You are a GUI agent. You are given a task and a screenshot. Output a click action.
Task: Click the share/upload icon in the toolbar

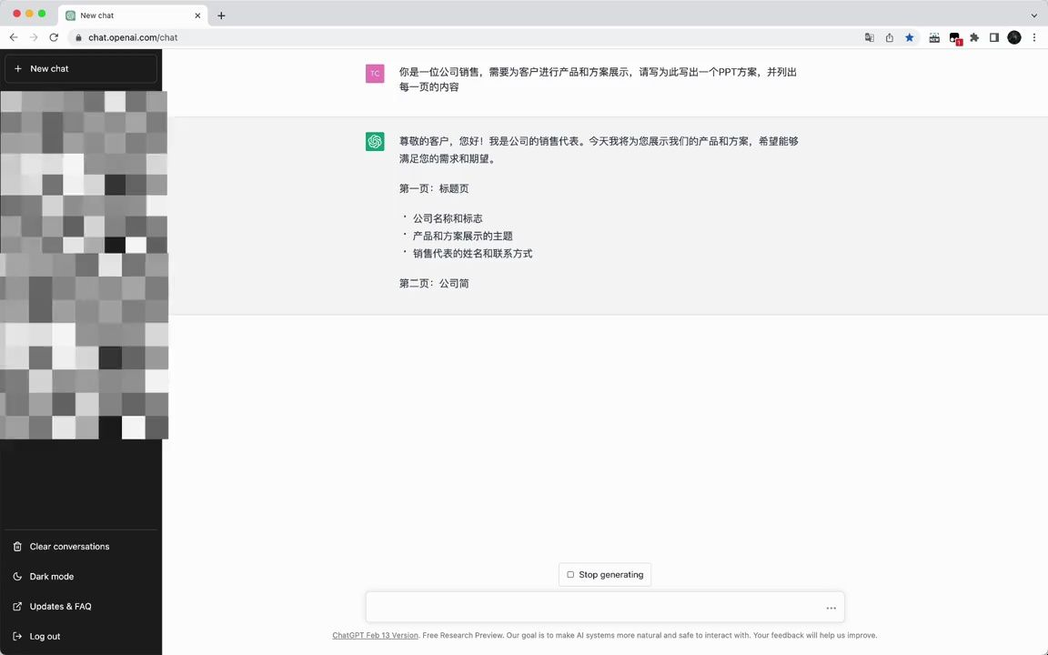coord(889,37)
